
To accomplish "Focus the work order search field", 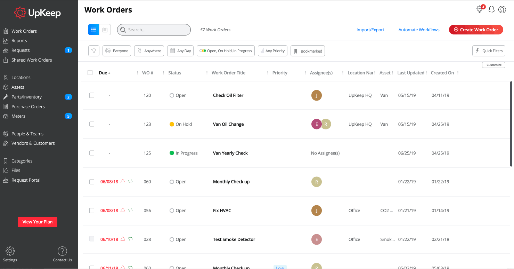I will (154, 30).
